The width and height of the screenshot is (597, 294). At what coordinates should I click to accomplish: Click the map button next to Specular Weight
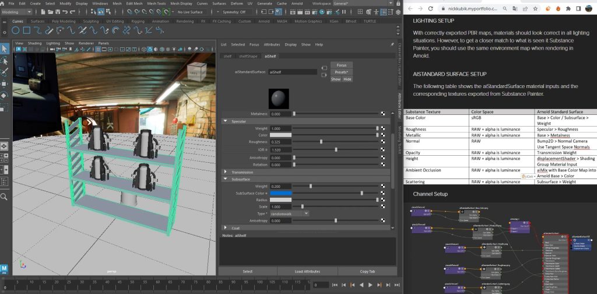pos(382,128)
